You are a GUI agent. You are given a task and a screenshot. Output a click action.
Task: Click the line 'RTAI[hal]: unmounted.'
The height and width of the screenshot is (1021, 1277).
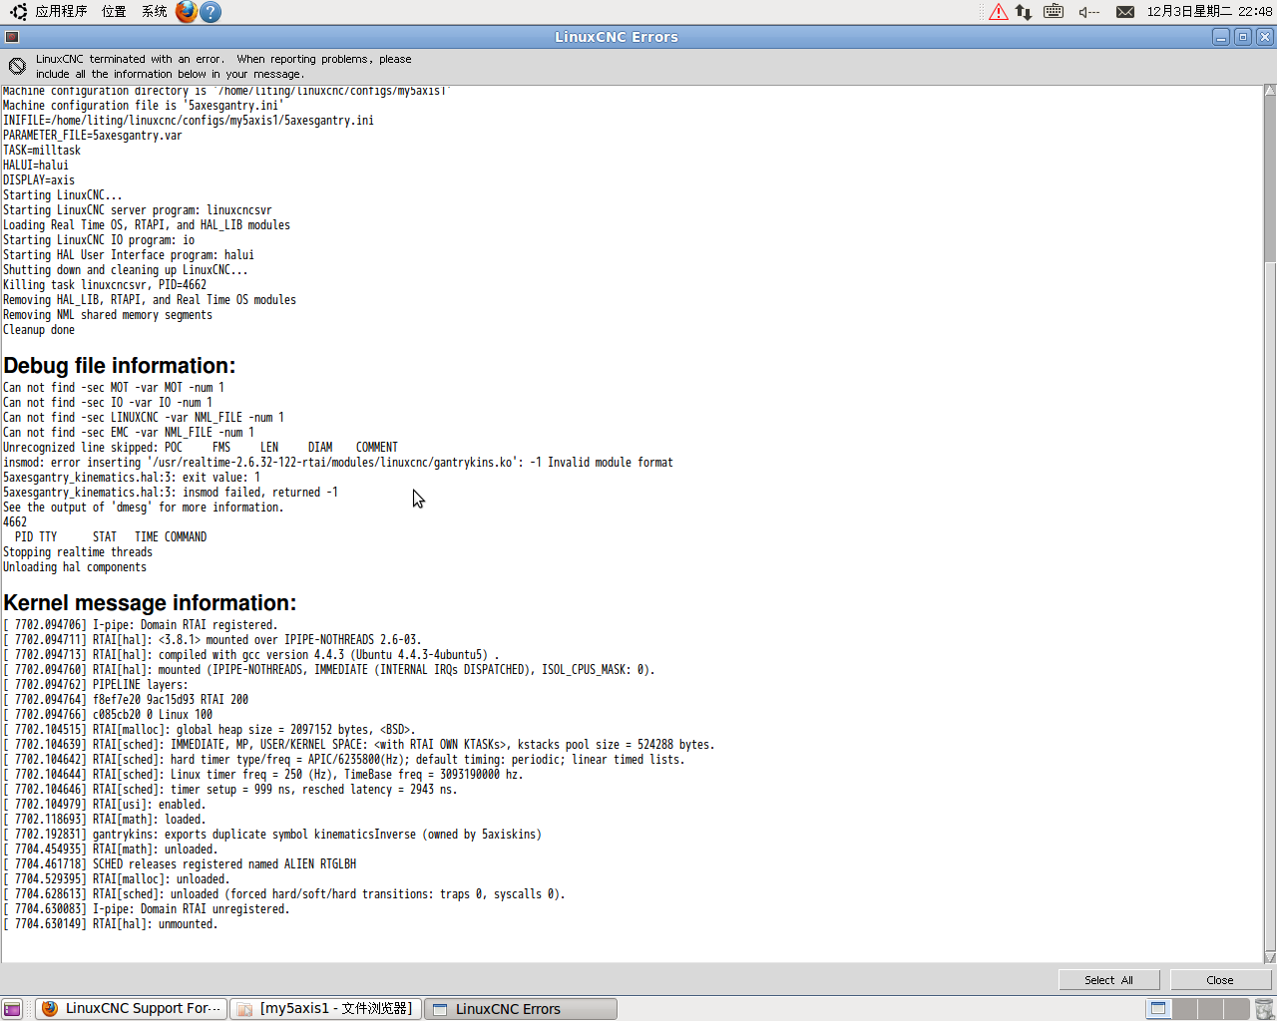pos(111,924)
